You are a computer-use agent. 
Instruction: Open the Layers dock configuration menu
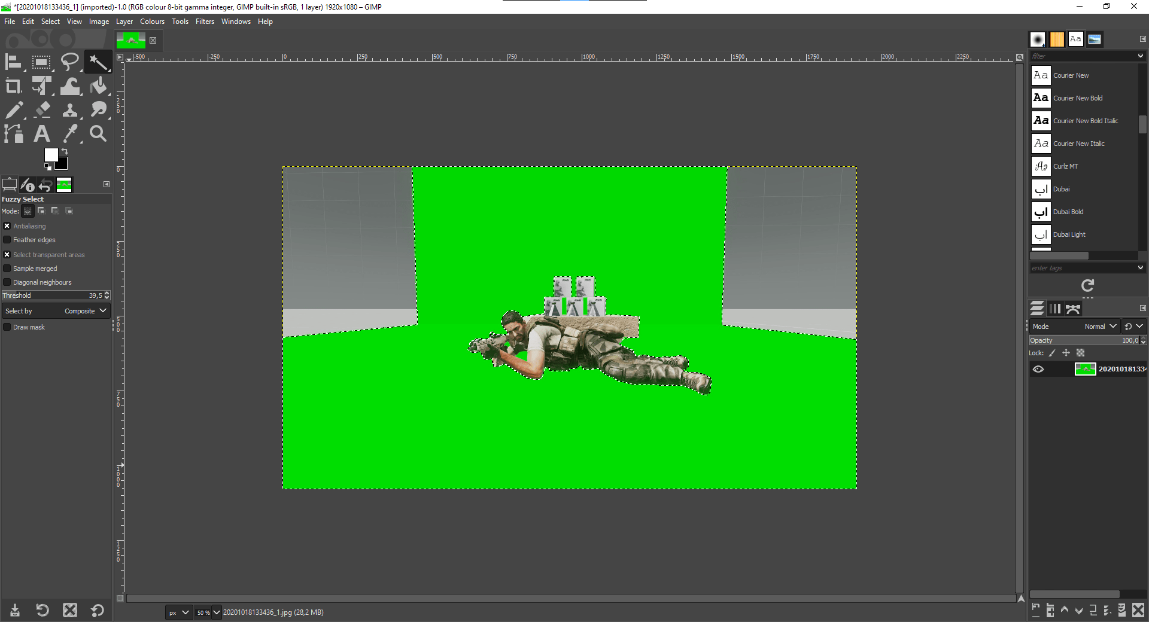(1142, 308)
